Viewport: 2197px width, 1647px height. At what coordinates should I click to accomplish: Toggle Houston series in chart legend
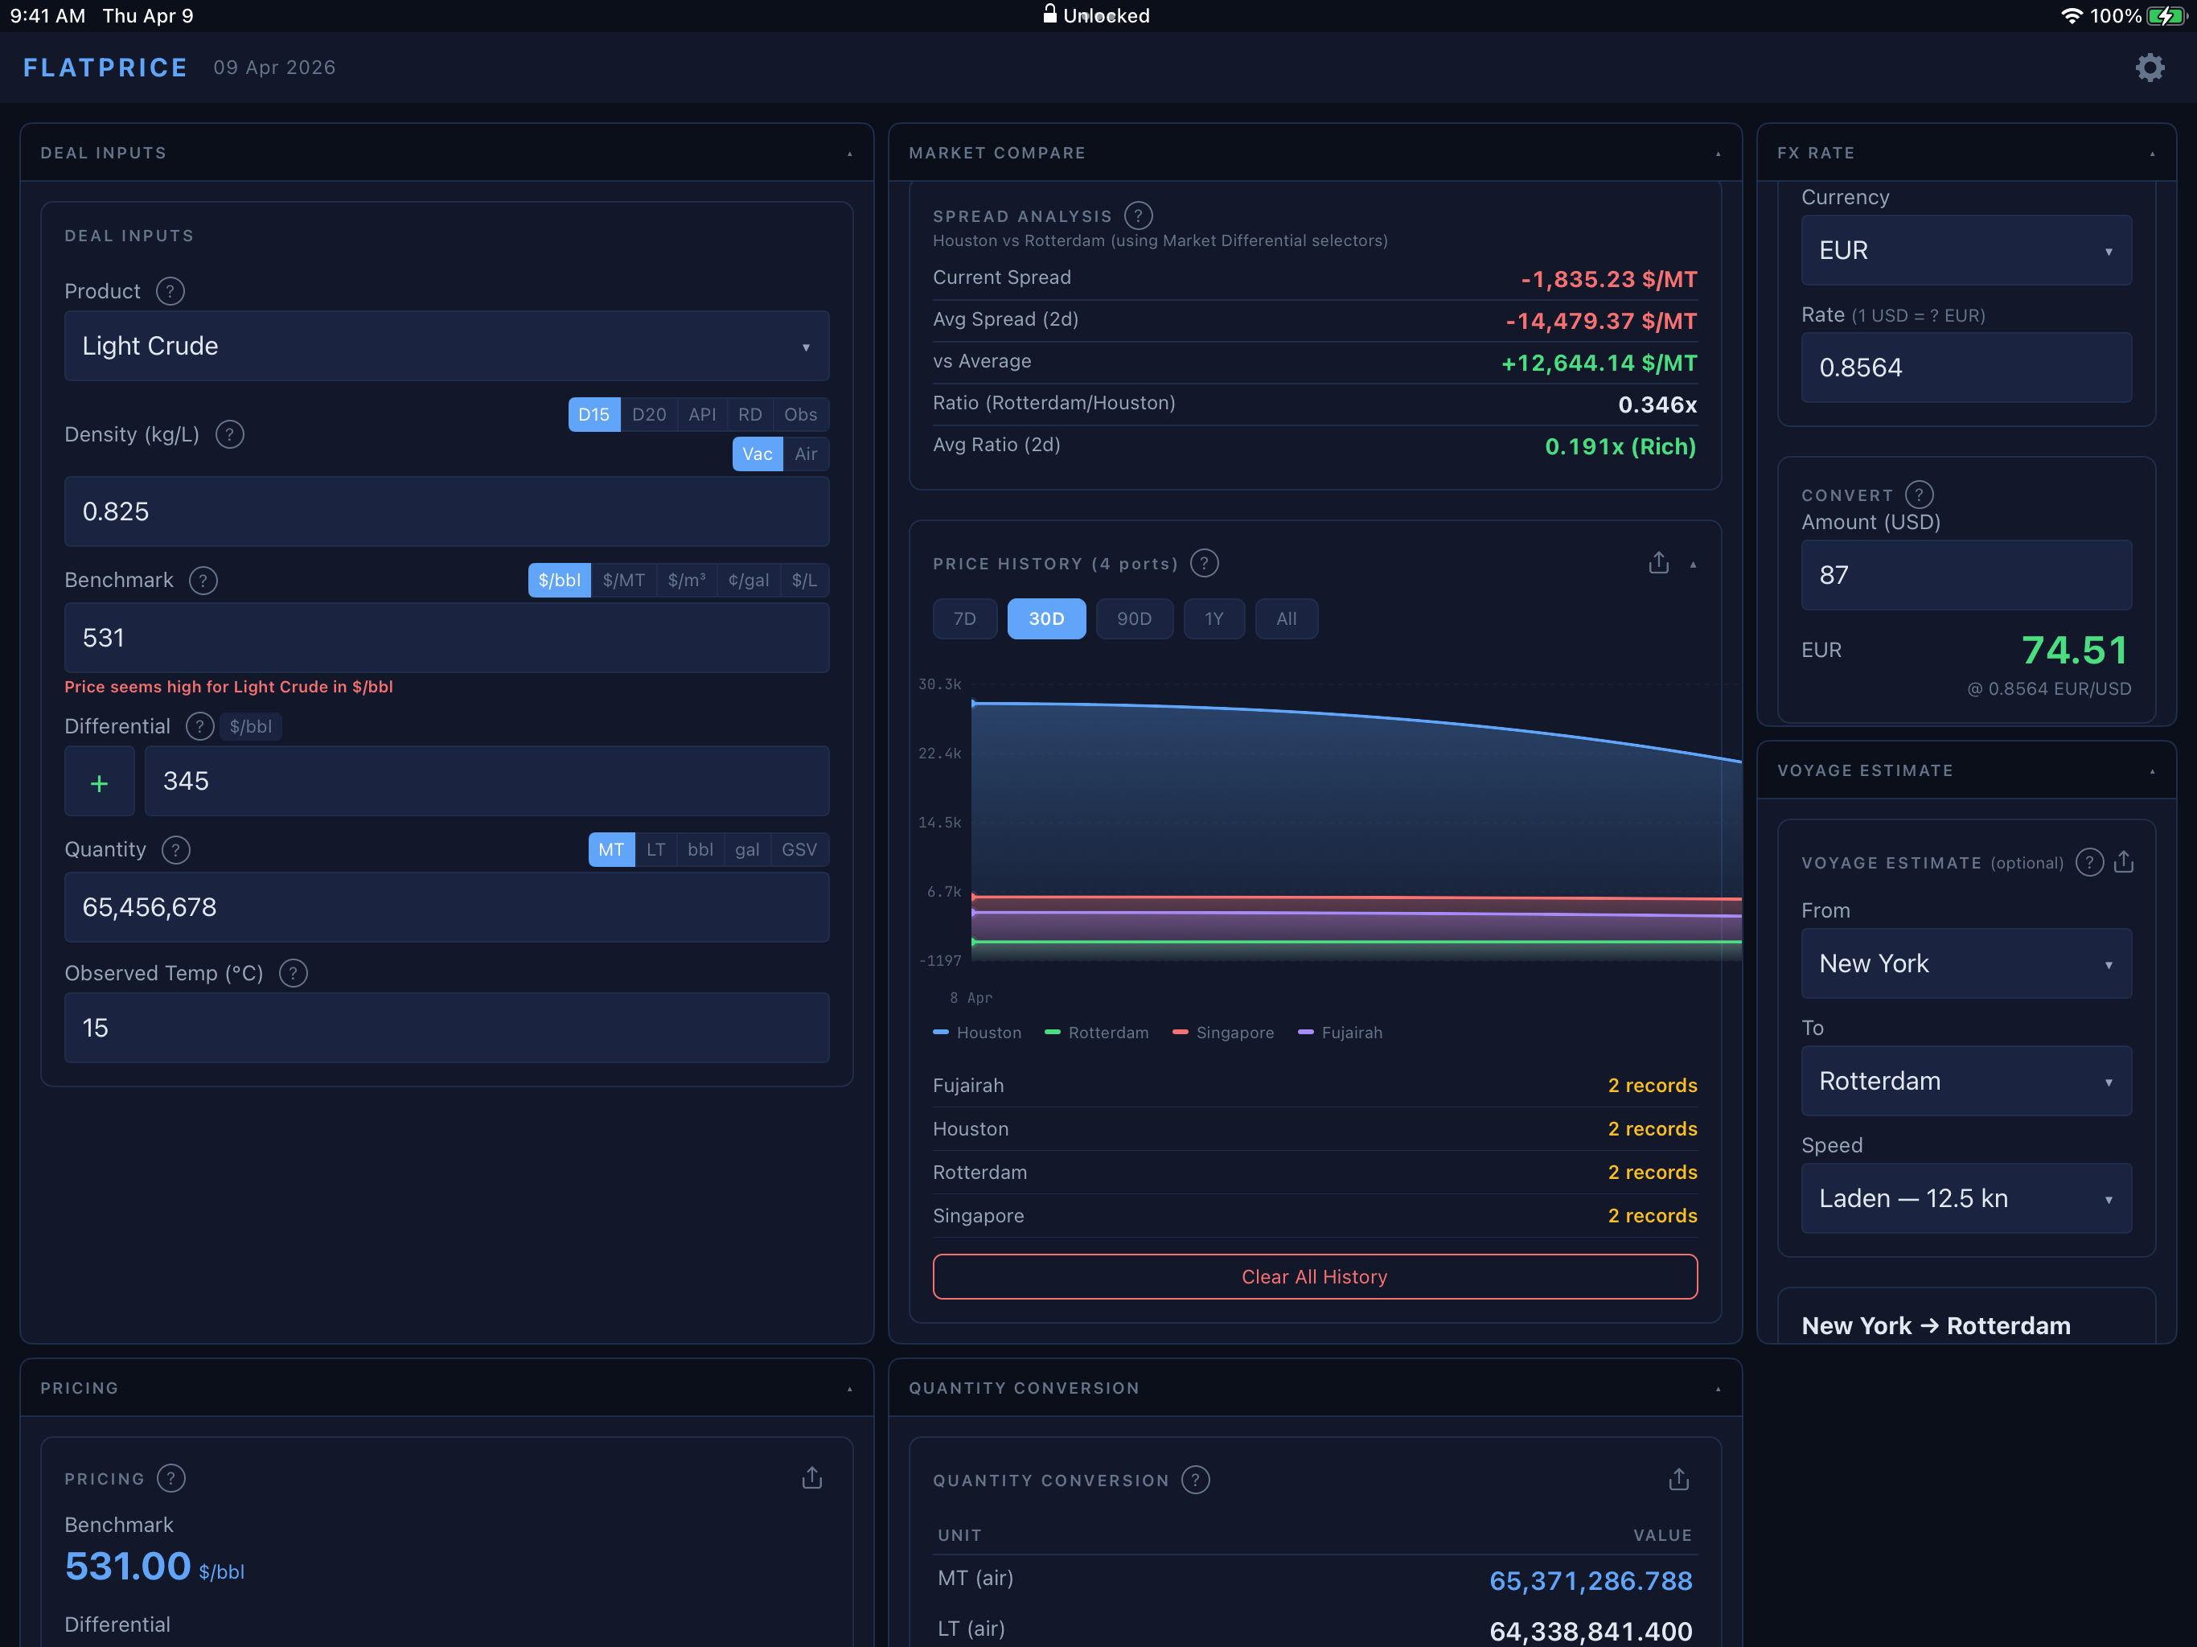[976, 1033]
